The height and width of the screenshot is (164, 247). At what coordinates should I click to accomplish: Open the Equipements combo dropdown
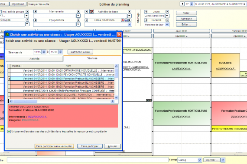[78, 24]
